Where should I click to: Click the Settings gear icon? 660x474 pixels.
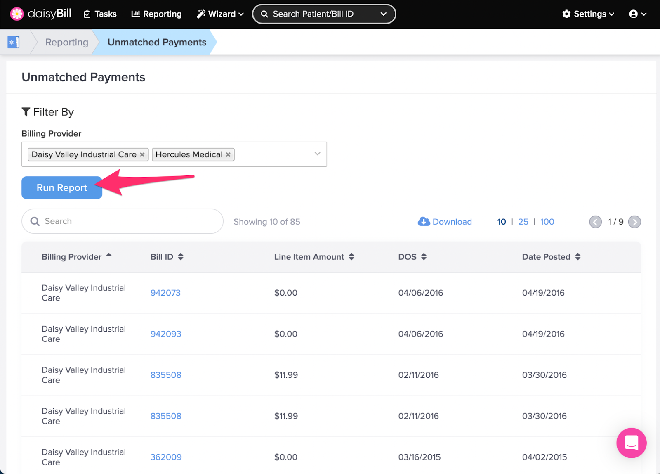click(567, 14)
